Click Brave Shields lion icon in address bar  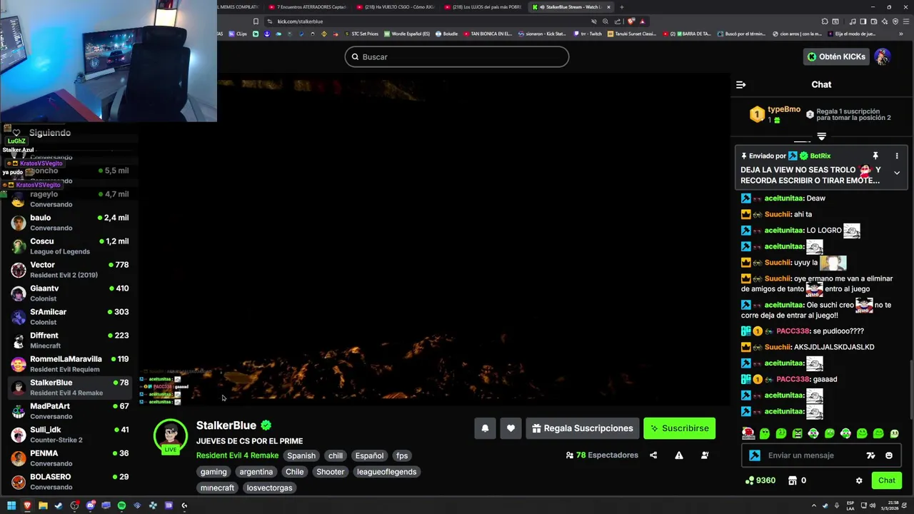pos(631,21)
